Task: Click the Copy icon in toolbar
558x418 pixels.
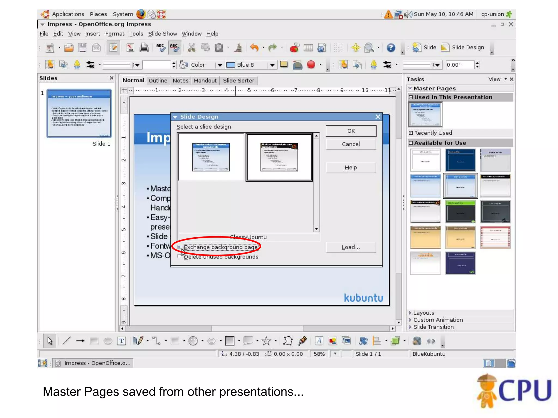Action: click(x=206, y=48)
